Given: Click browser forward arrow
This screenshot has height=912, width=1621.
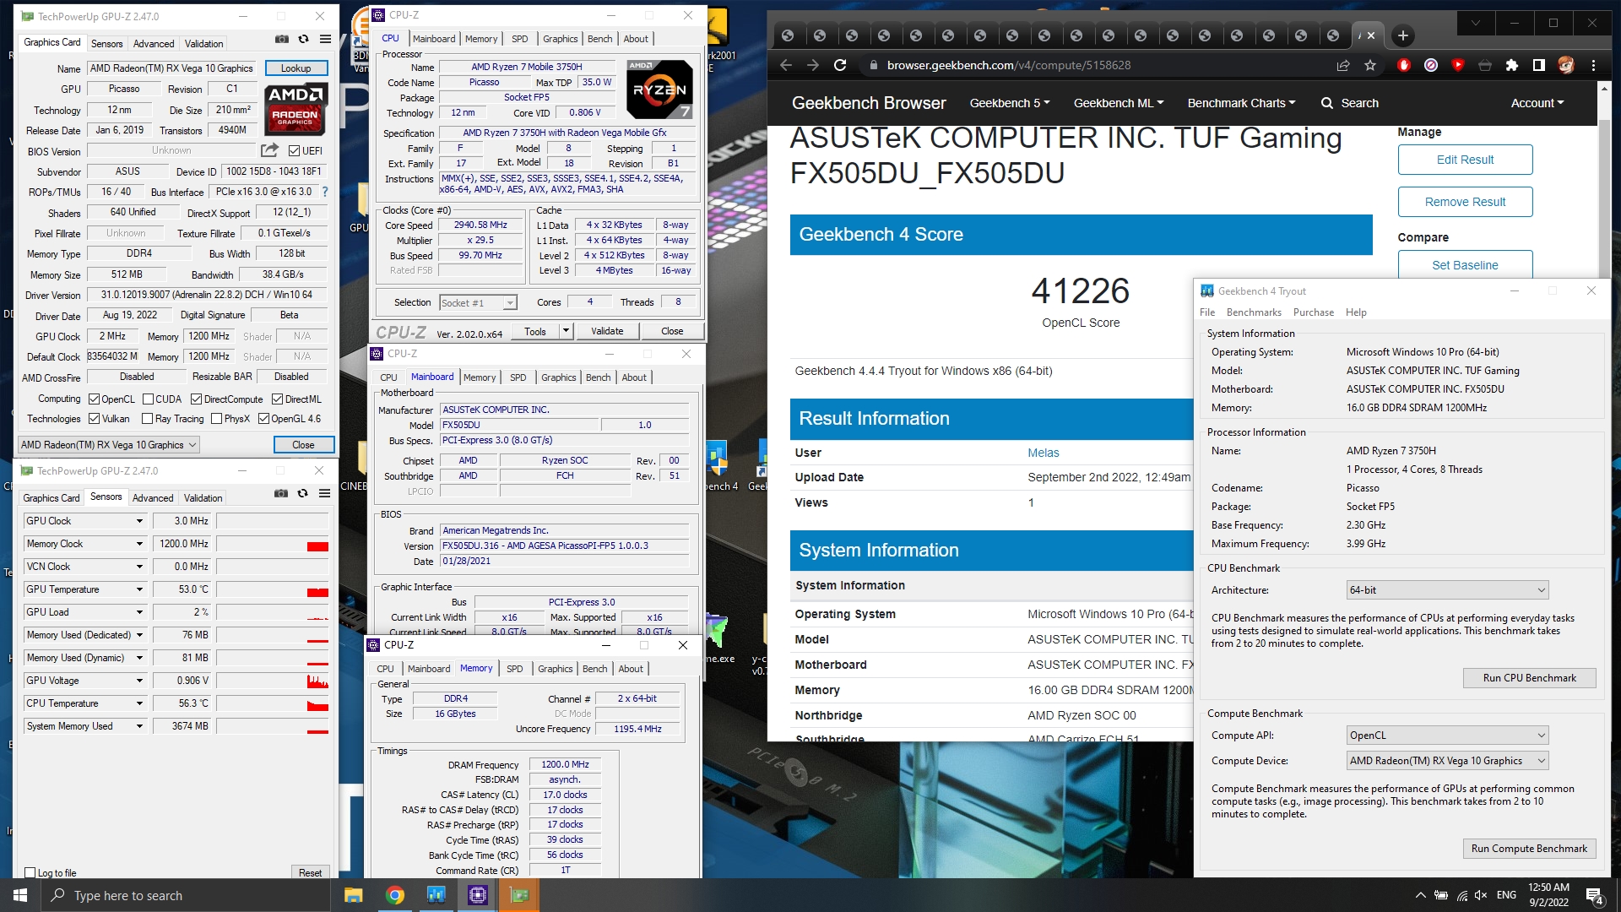Looking at the screenshot, I should pyautogui.click(x=813, y=65).
